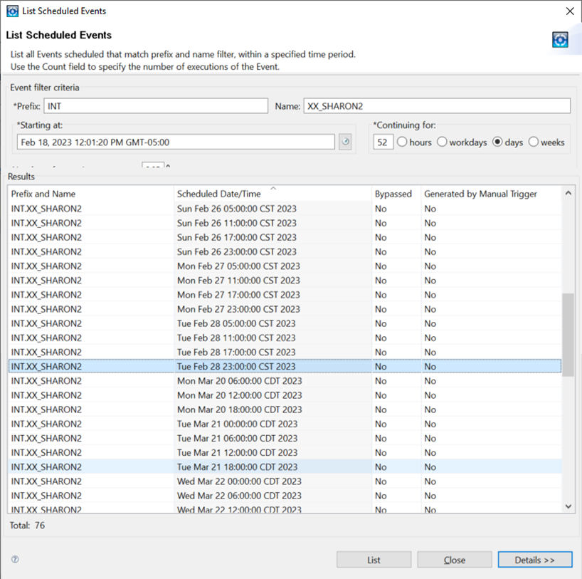The width and height of the screenshot is (582, 579).
Task: Expand the dialog with Details >>
Action: coord(535,559)
